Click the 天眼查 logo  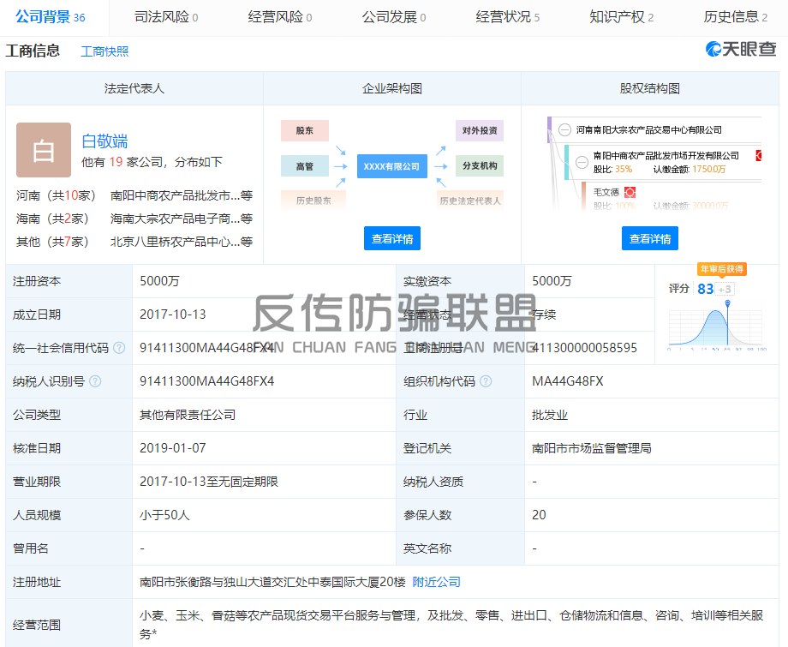740,50
